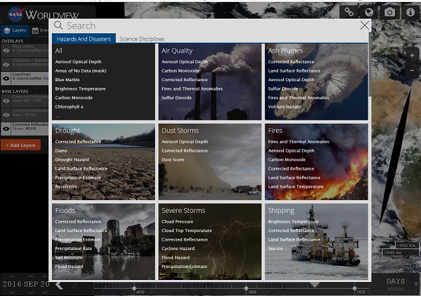The width and height of the screenshot is (421, 296).
Task: Select Sea Ice under Shipping
Action: pos(275,249)
